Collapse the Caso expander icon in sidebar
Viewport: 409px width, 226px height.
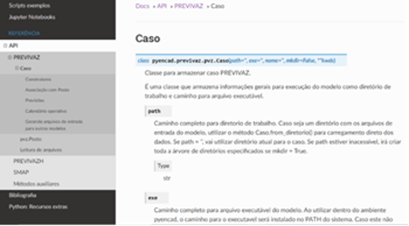click(x=17, y=68)
